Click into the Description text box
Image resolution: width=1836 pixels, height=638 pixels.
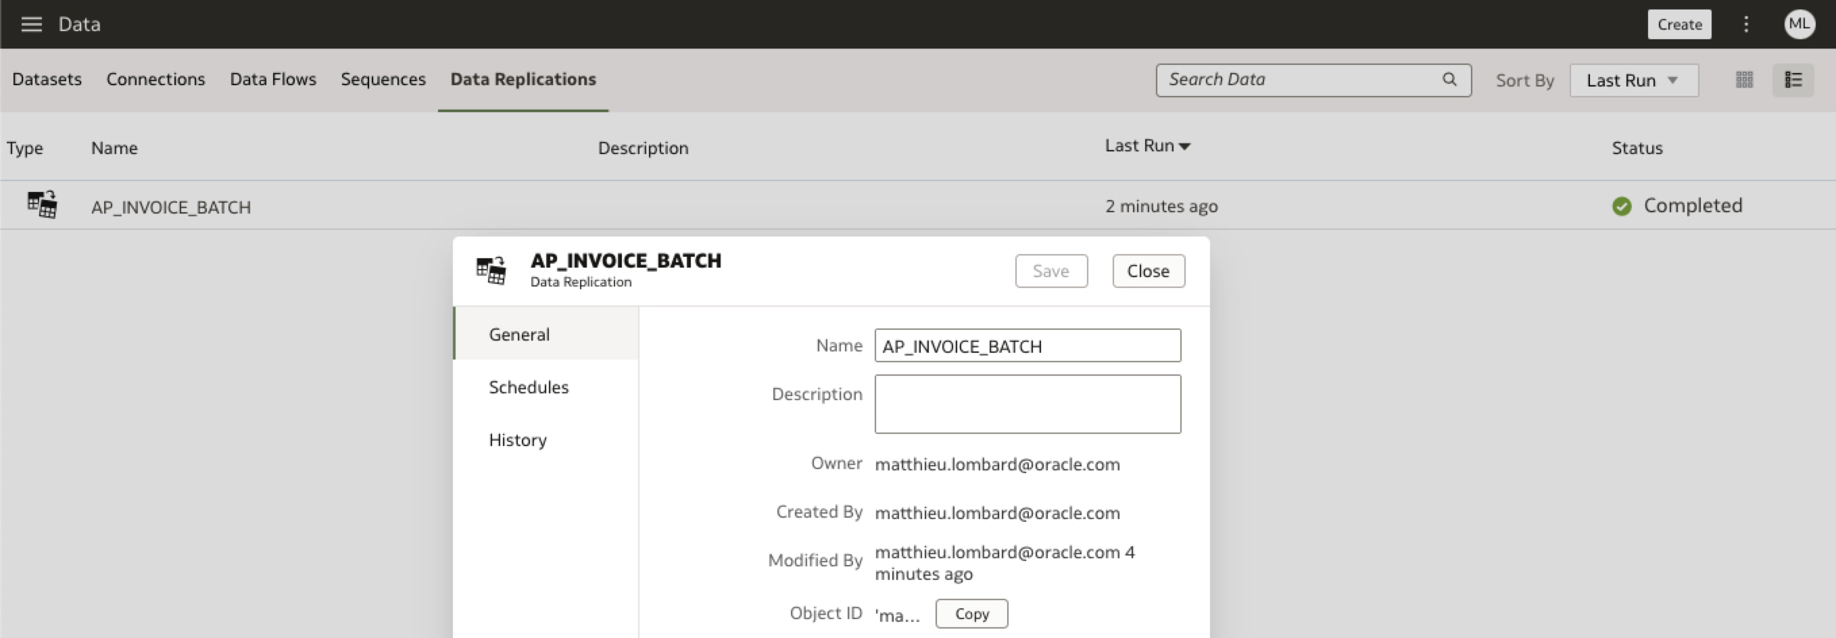pos(1027,404)
